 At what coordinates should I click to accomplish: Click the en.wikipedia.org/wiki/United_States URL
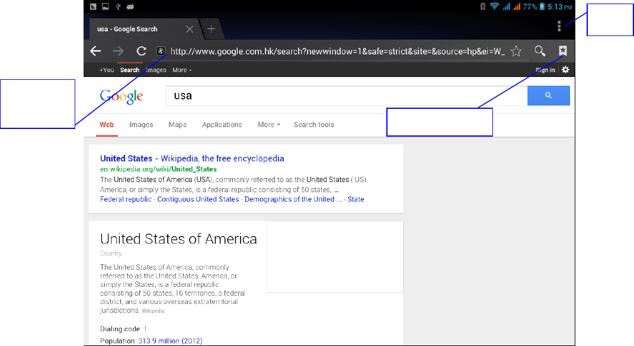pyautogui.click(x=159, y=169)
